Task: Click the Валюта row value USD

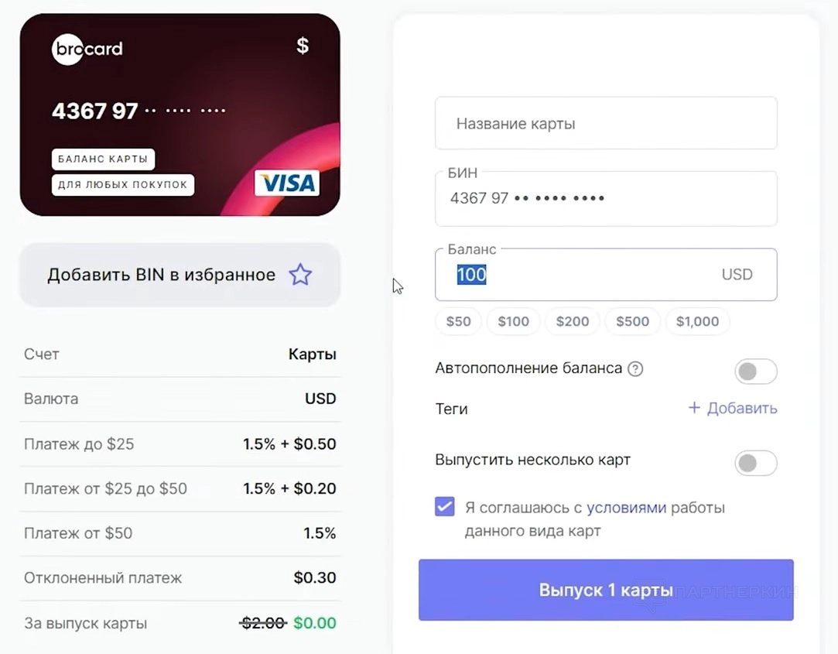Action: [320, 399]
